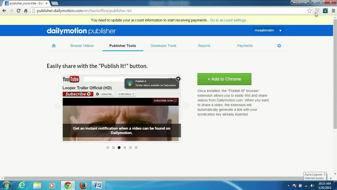
Task: Show hidden system tray icons
Action: pyautogui.click(x=288, y=186)
